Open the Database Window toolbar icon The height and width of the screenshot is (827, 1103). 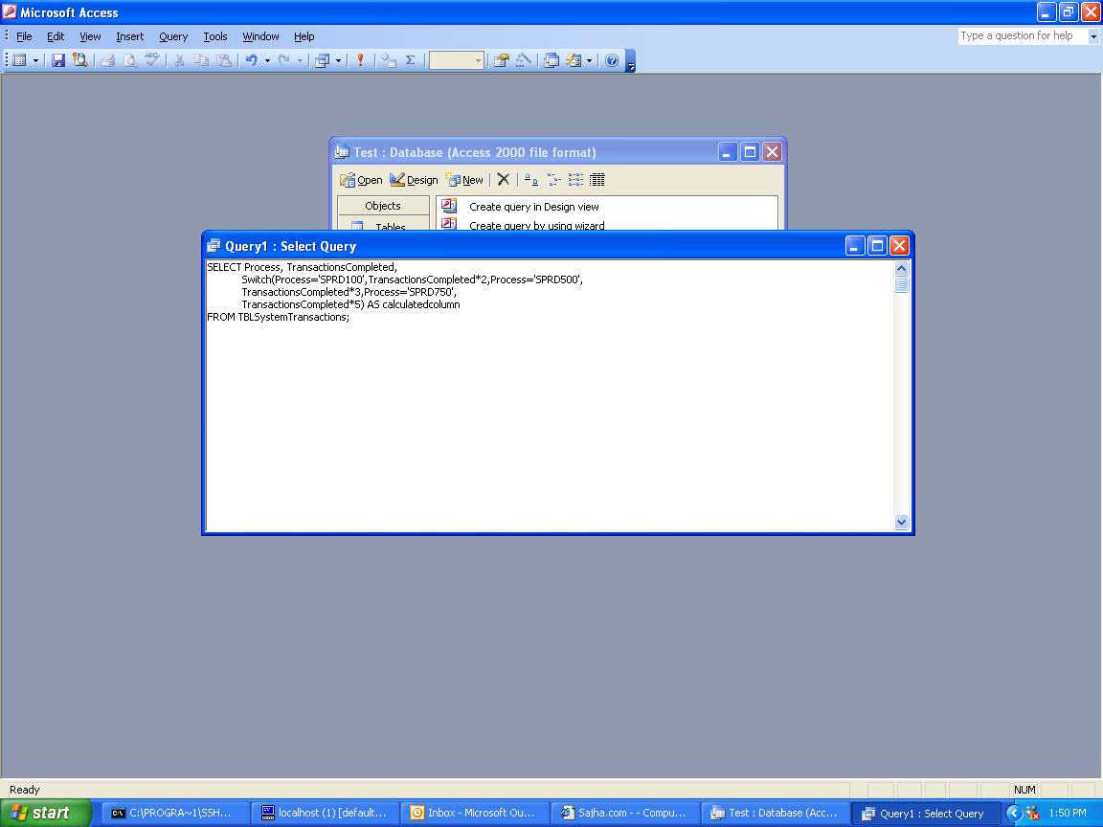(x=551, y=60)
